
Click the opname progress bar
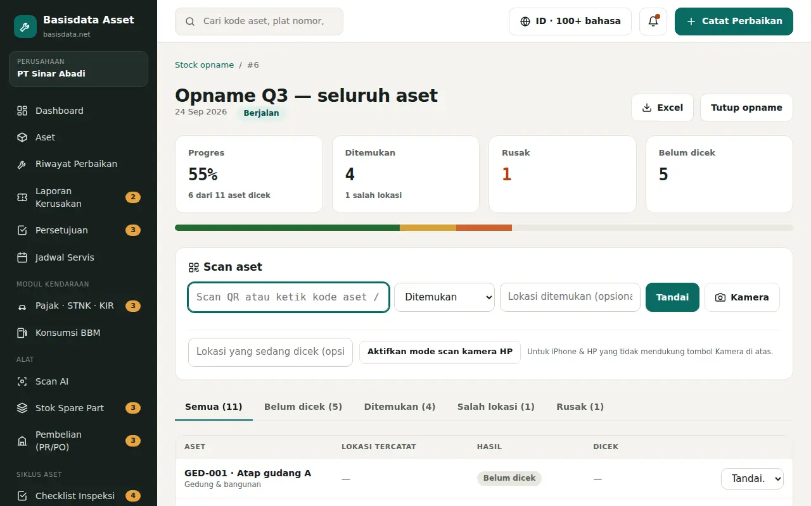click(x=484, y=228)
